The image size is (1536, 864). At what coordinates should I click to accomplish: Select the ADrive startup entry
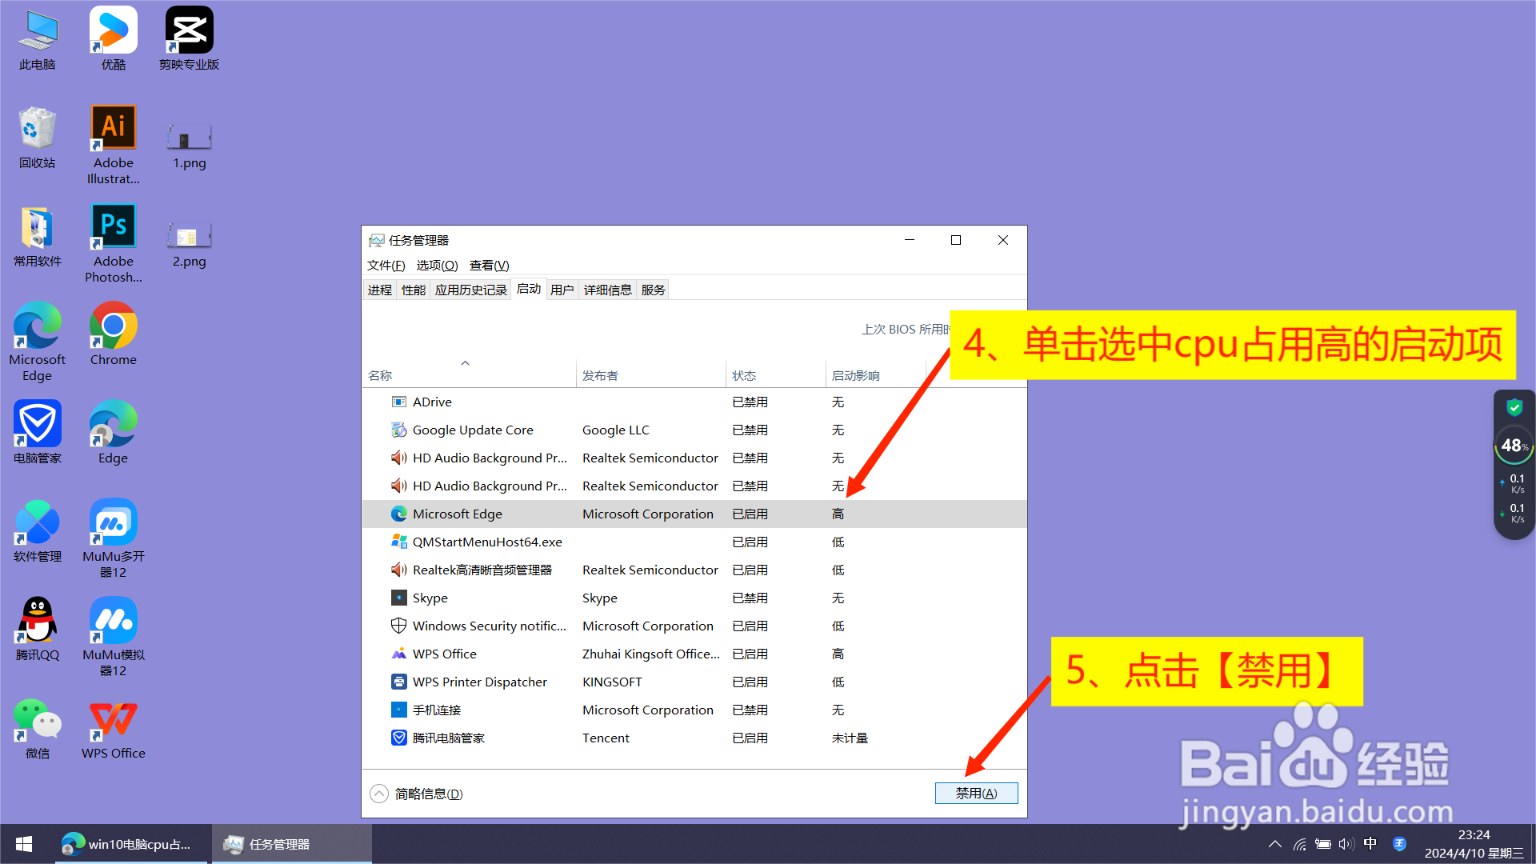(694, 402)
